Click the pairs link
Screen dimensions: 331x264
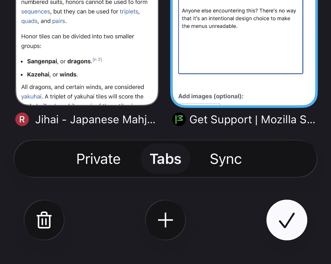[59, 21]
